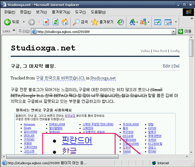Click the address bar URL field
The width and height of the screenshot is (195, 167).
click(104, 32)
